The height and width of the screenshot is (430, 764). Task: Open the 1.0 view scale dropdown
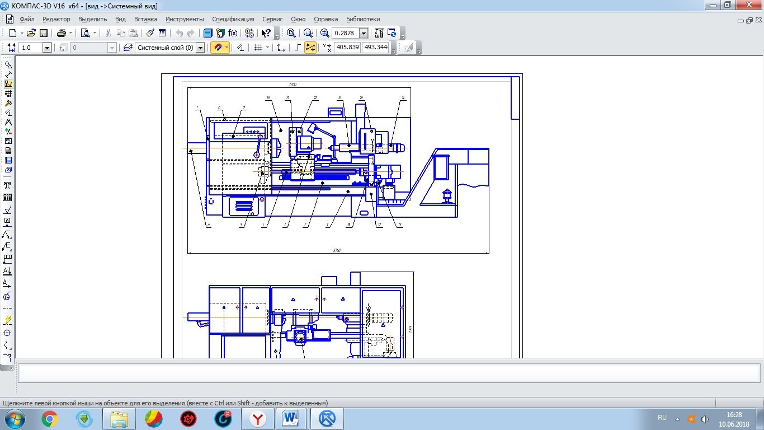47,48
